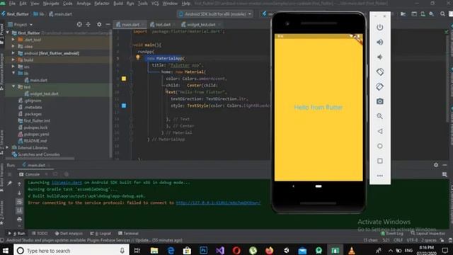
Task: Take emulator screenshot with camera icon
Action: coord(379,101)
